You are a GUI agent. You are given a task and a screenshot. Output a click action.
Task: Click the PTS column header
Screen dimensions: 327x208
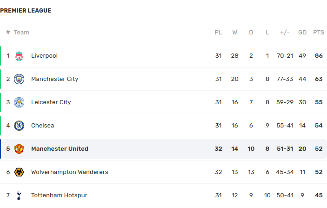(319, 33)
